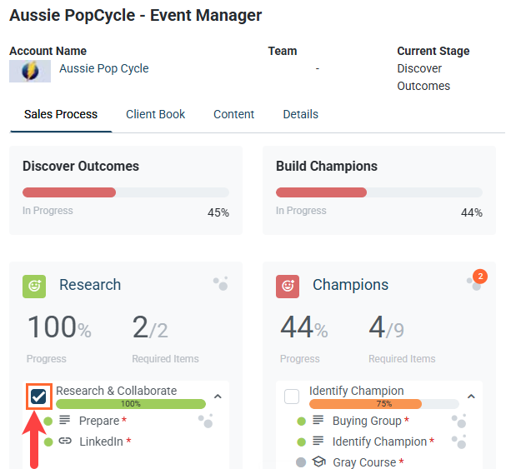Switch to the Client Book tab
The height and width of the screenshot is (469, 506).
pyautogui.click(x=155, y=115)
